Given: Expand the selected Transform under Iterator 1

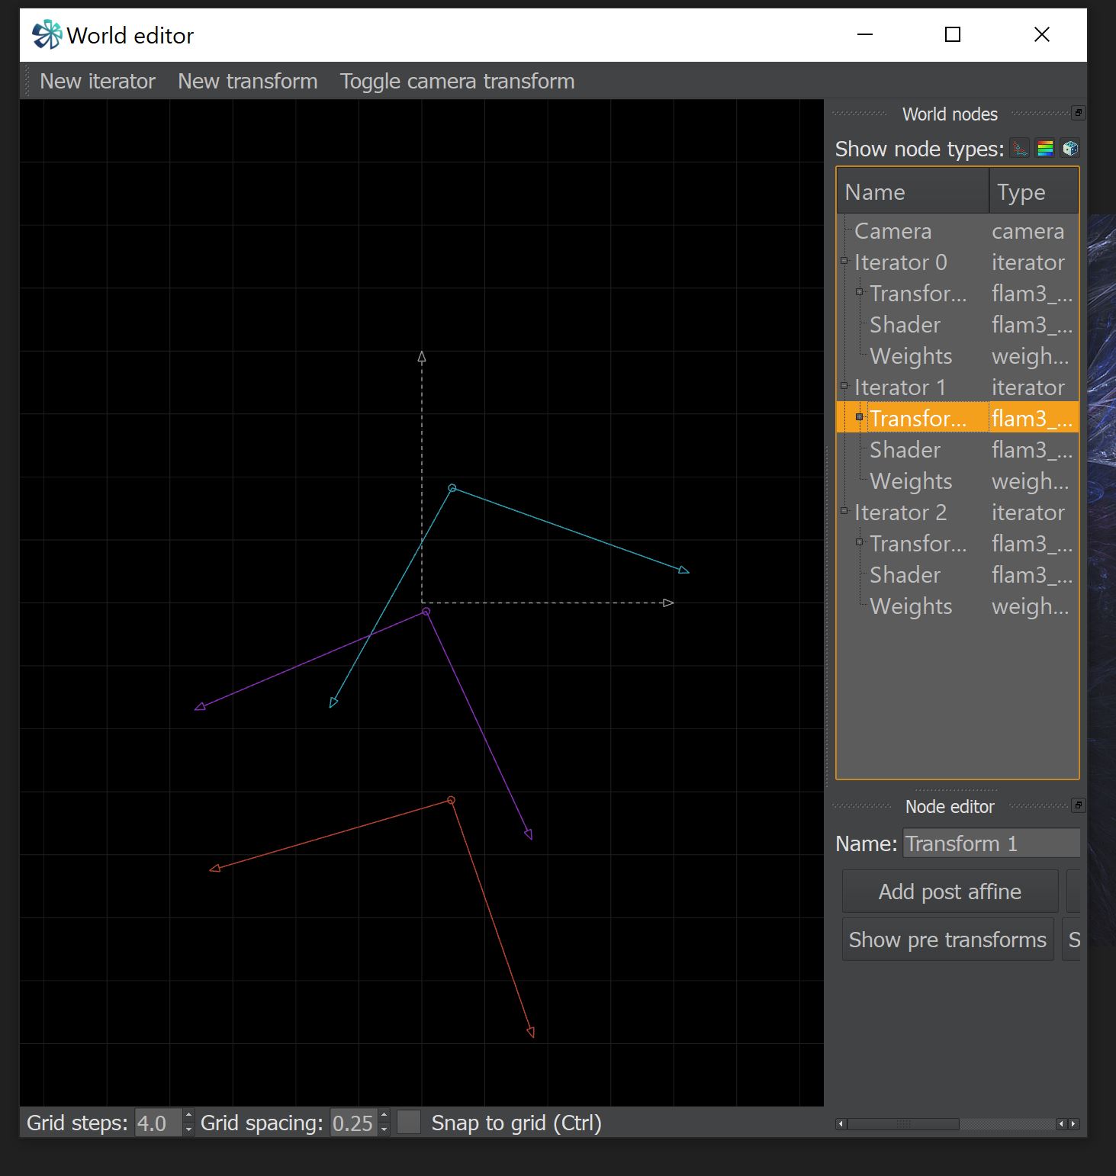Looking at the screenshot, I should point(860,417).
